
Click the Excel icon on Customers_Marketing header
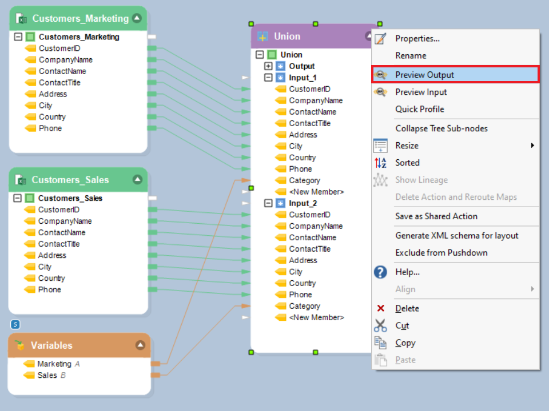[22, 19]
